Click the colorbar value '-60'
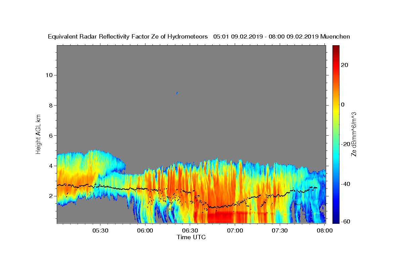 click(x=345, y=222)
